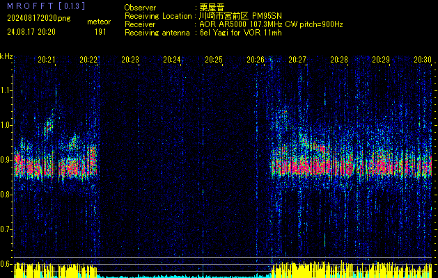The image size is (438, 278).
Task: Click the yellow meteor label
Action: click(x=99, y=22)
